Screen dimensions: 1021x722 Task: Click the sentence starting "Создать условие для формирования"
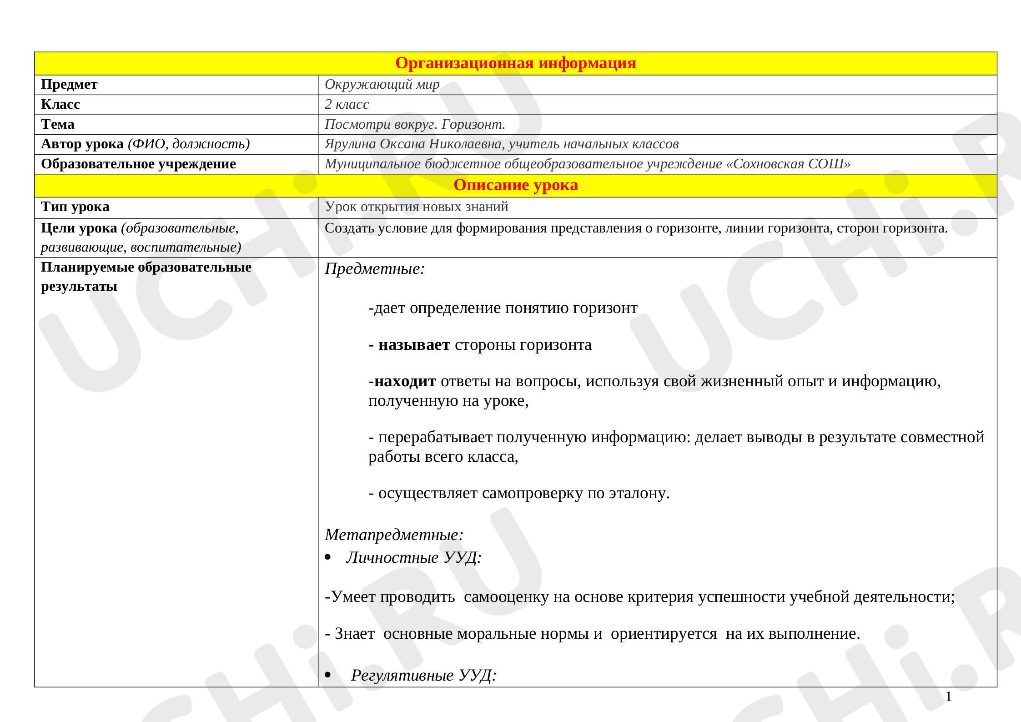(636, 228)
